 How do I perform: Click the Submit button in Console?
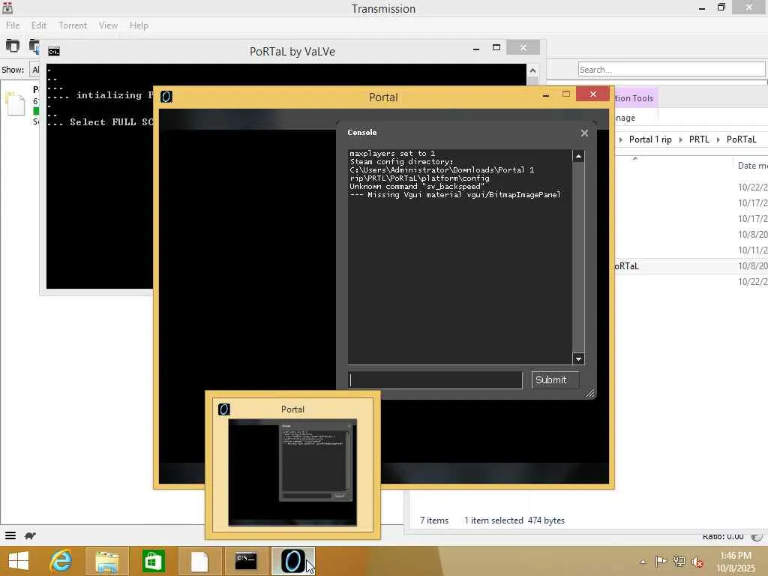point(555,380)
